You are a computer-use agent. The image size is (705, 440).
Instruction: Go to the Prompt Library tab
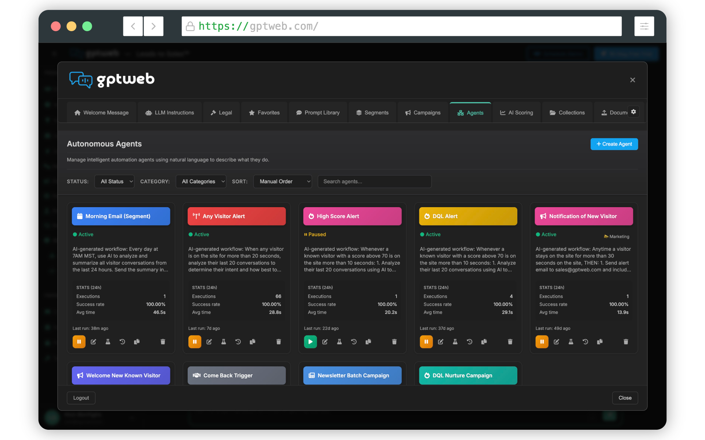(x=318, y=113)
